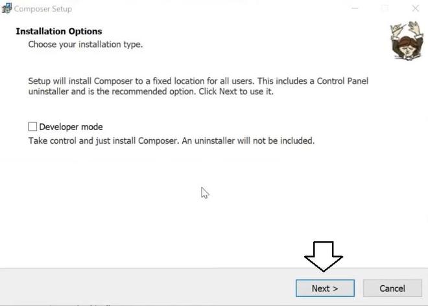Close the Composer Setup dialog
The width and height of the screenshot is (428, 306).
click(x=414, y=8)
